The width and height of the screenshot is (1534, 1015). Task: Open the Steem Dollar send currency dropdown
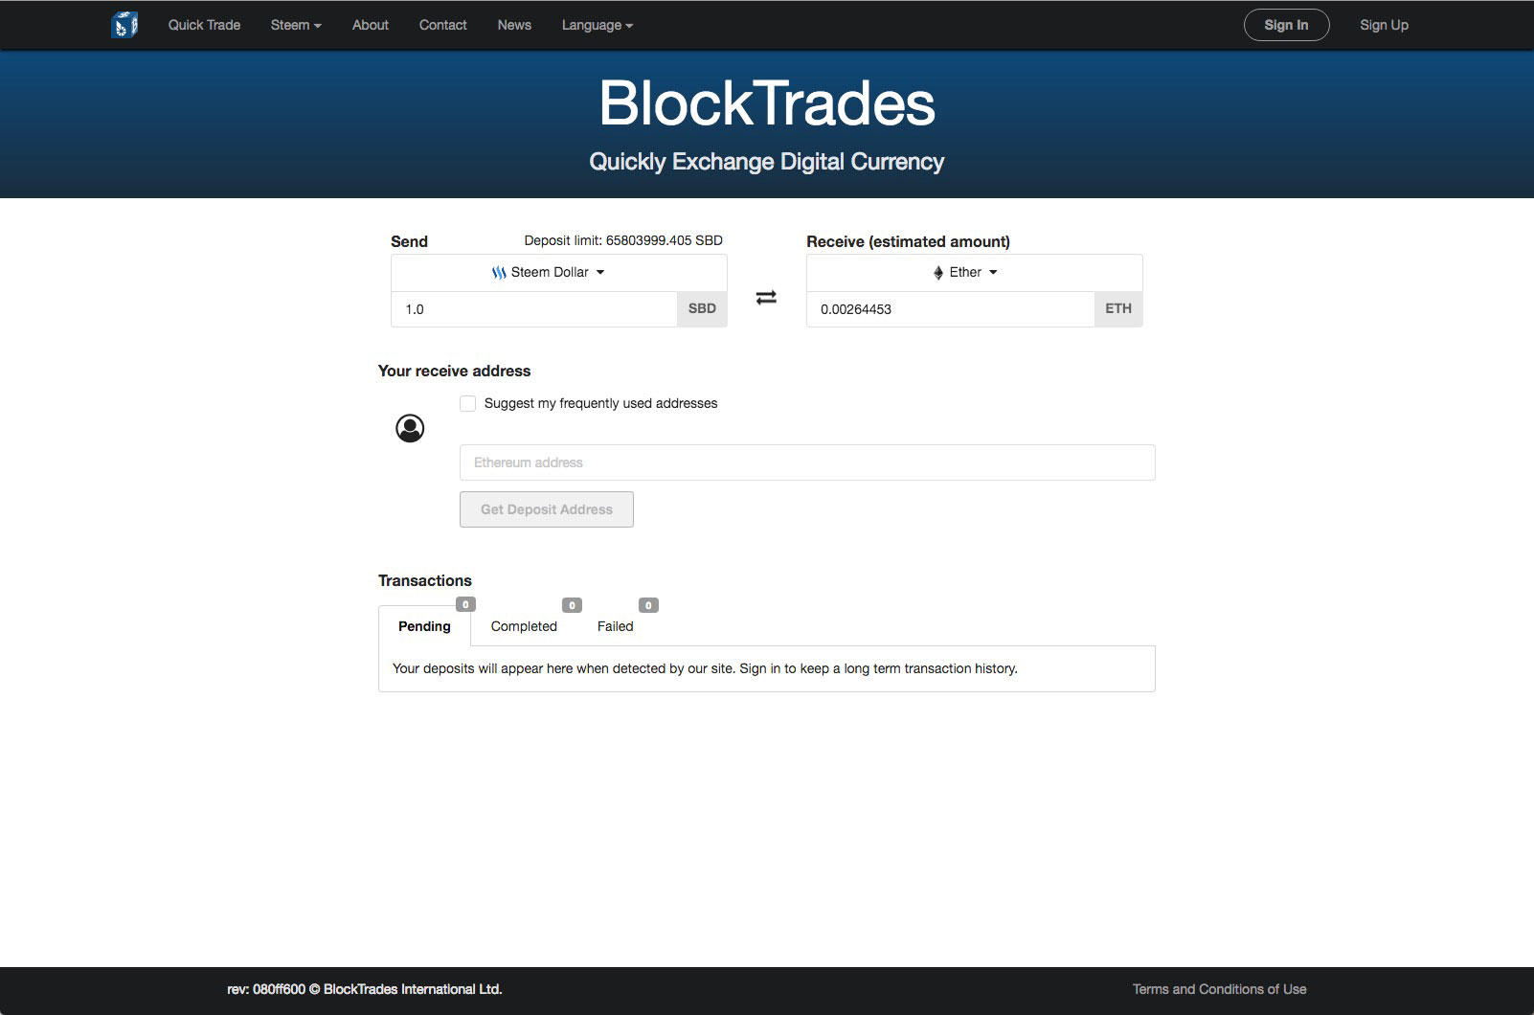pos(559,273)
